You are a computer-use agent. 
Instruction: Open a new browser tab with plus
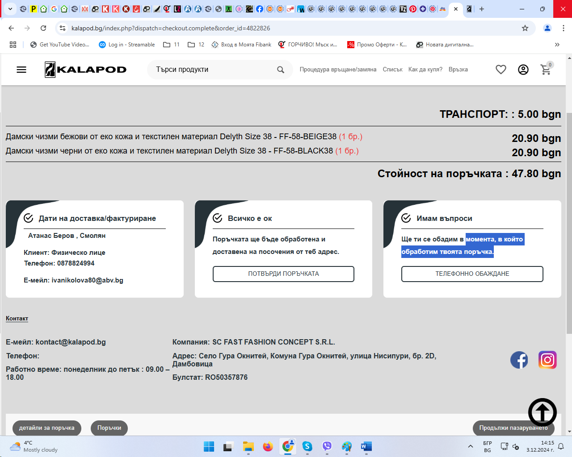(x=482, y=9)
